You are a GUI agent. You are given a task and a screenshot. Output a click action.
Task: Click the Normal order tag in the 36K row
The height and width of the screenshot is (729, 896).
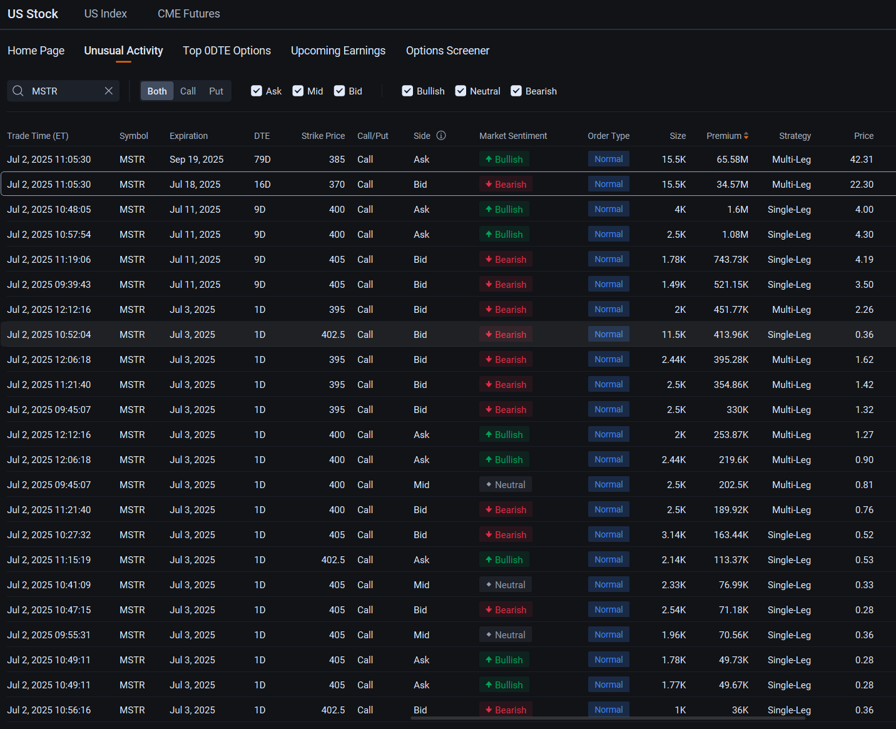pyautogui.click(x=608, y=710)
